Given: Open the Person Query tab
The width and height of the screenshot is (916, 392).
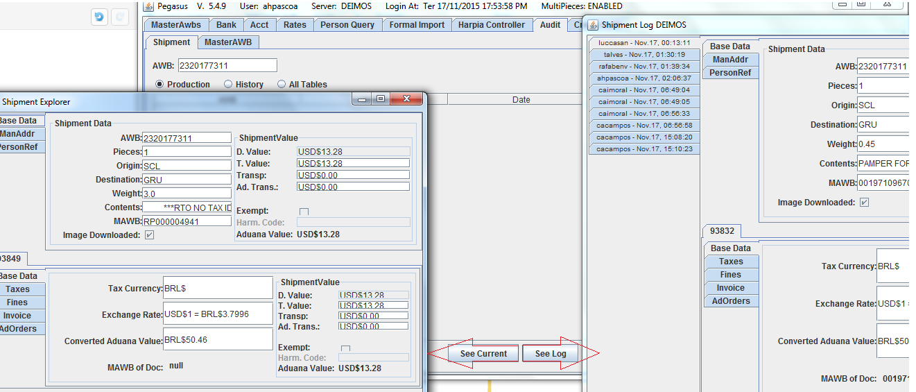Looking at the screenshot, I should coord(347,25).
